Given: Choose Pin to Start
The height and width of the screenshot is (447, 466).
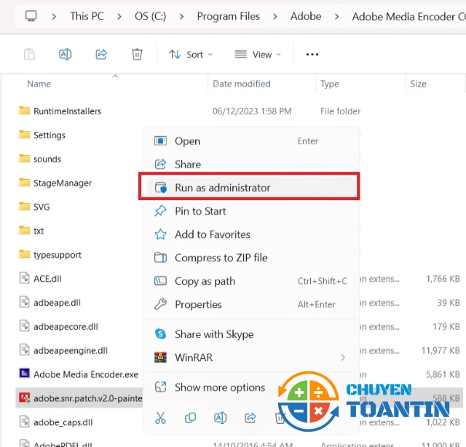Looking at the screenshot, I should [x=250, y=211].
